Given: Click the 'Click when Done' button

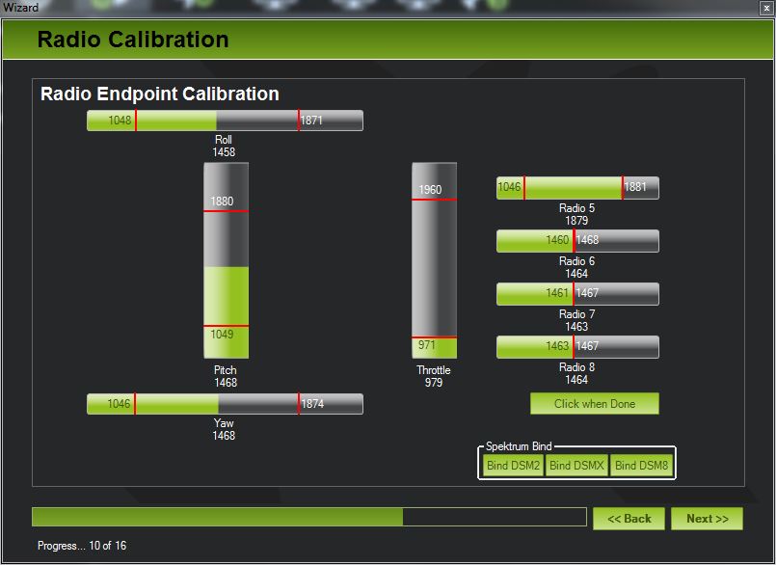Looking at the screenshot, I should pyautogui.click(x=595, y=404).
